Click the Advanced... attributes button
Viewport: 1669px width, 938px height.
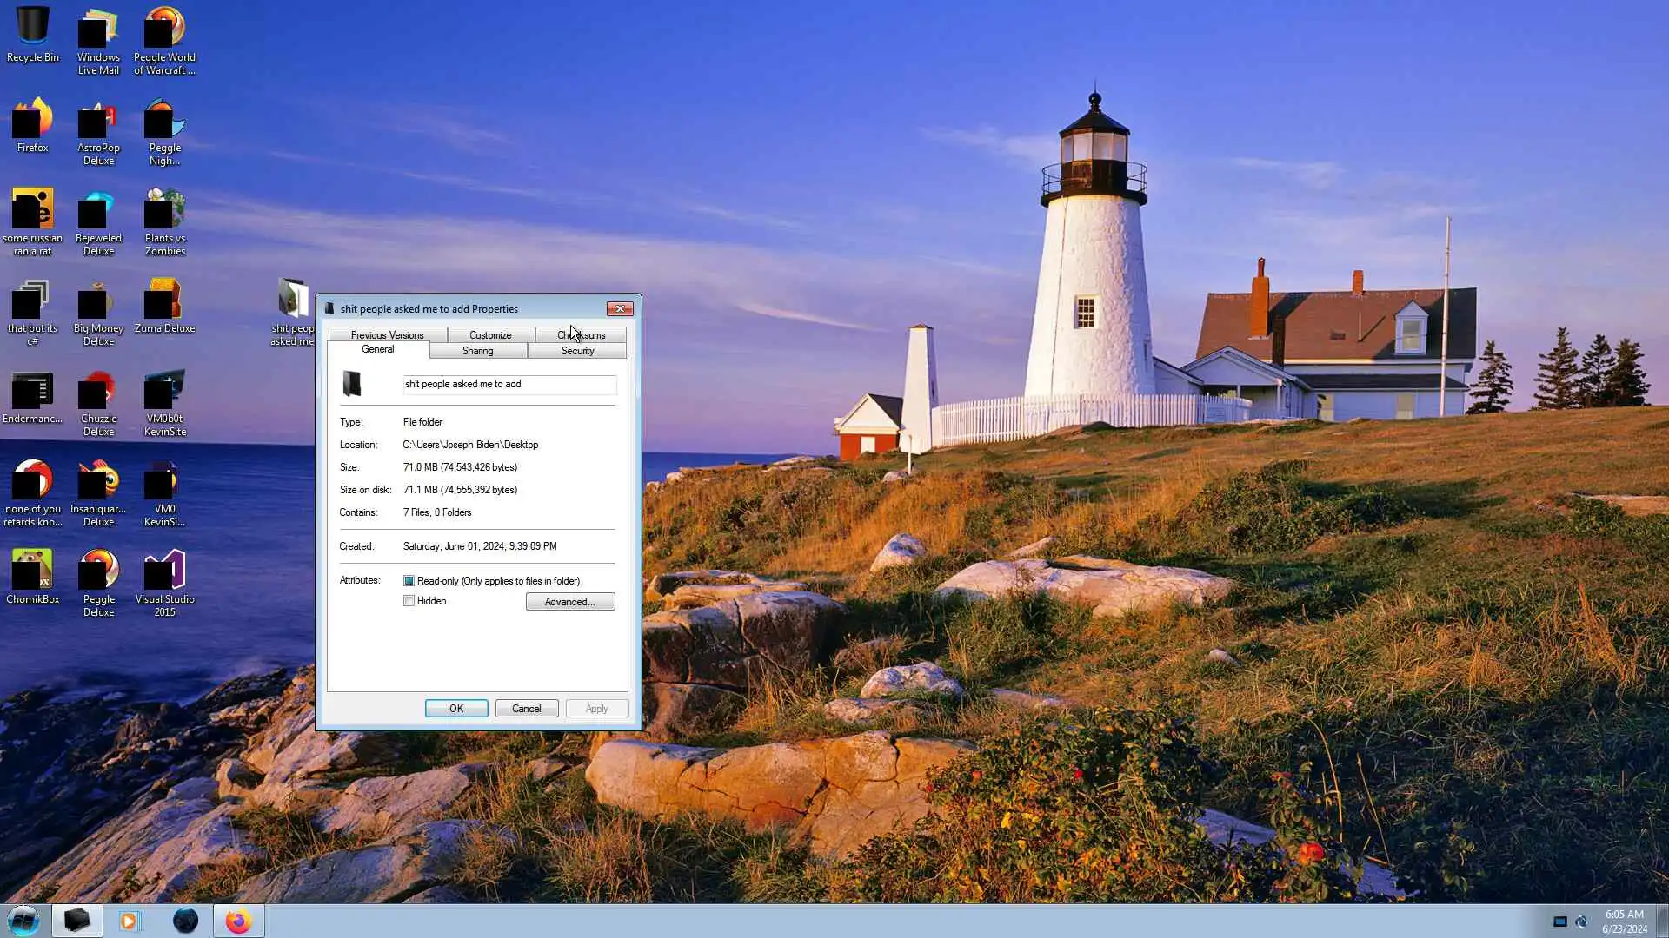click(x=569, y=602)
